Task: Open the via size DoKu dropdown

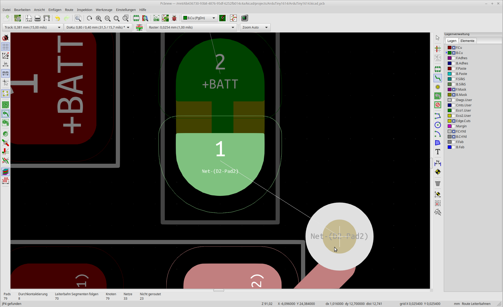Action: click(98, 28)
